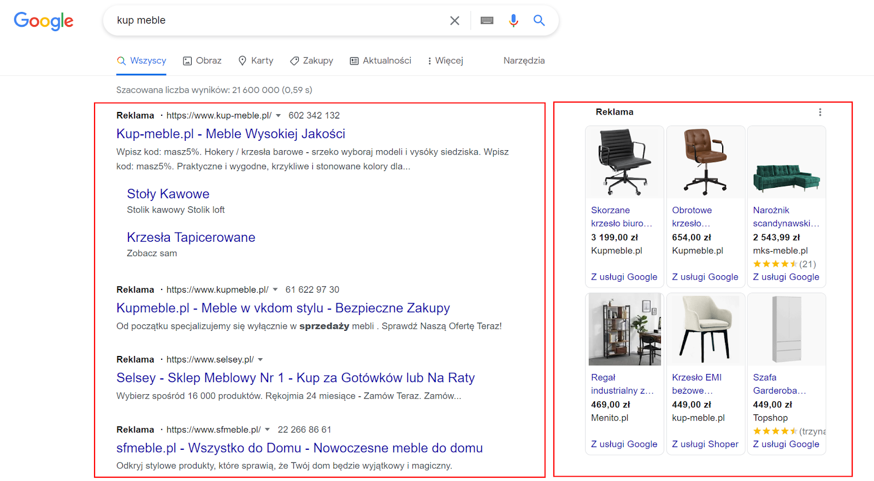The height and width of the screenshot is (481, 874).
Task: Expand dropdown arrow next to selsey.pl URL
Action: point(261,360)
